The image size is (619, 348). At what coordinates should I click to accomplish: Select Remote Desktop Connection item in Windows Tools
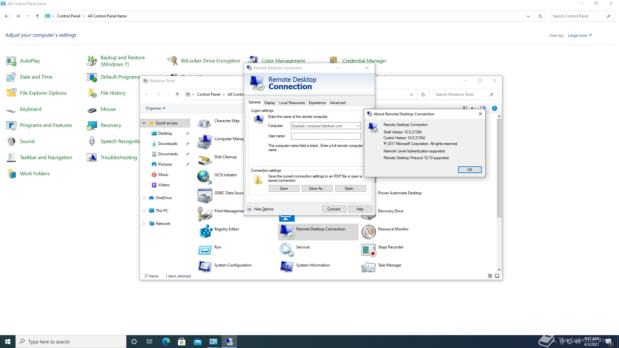click(x=318, y=232)
